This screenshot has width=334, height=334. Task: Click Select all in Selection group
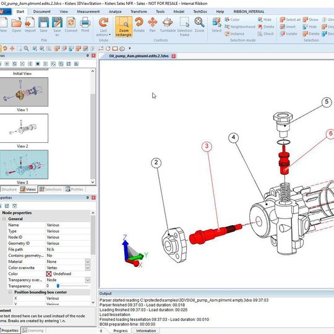click(x=290, y=20)
